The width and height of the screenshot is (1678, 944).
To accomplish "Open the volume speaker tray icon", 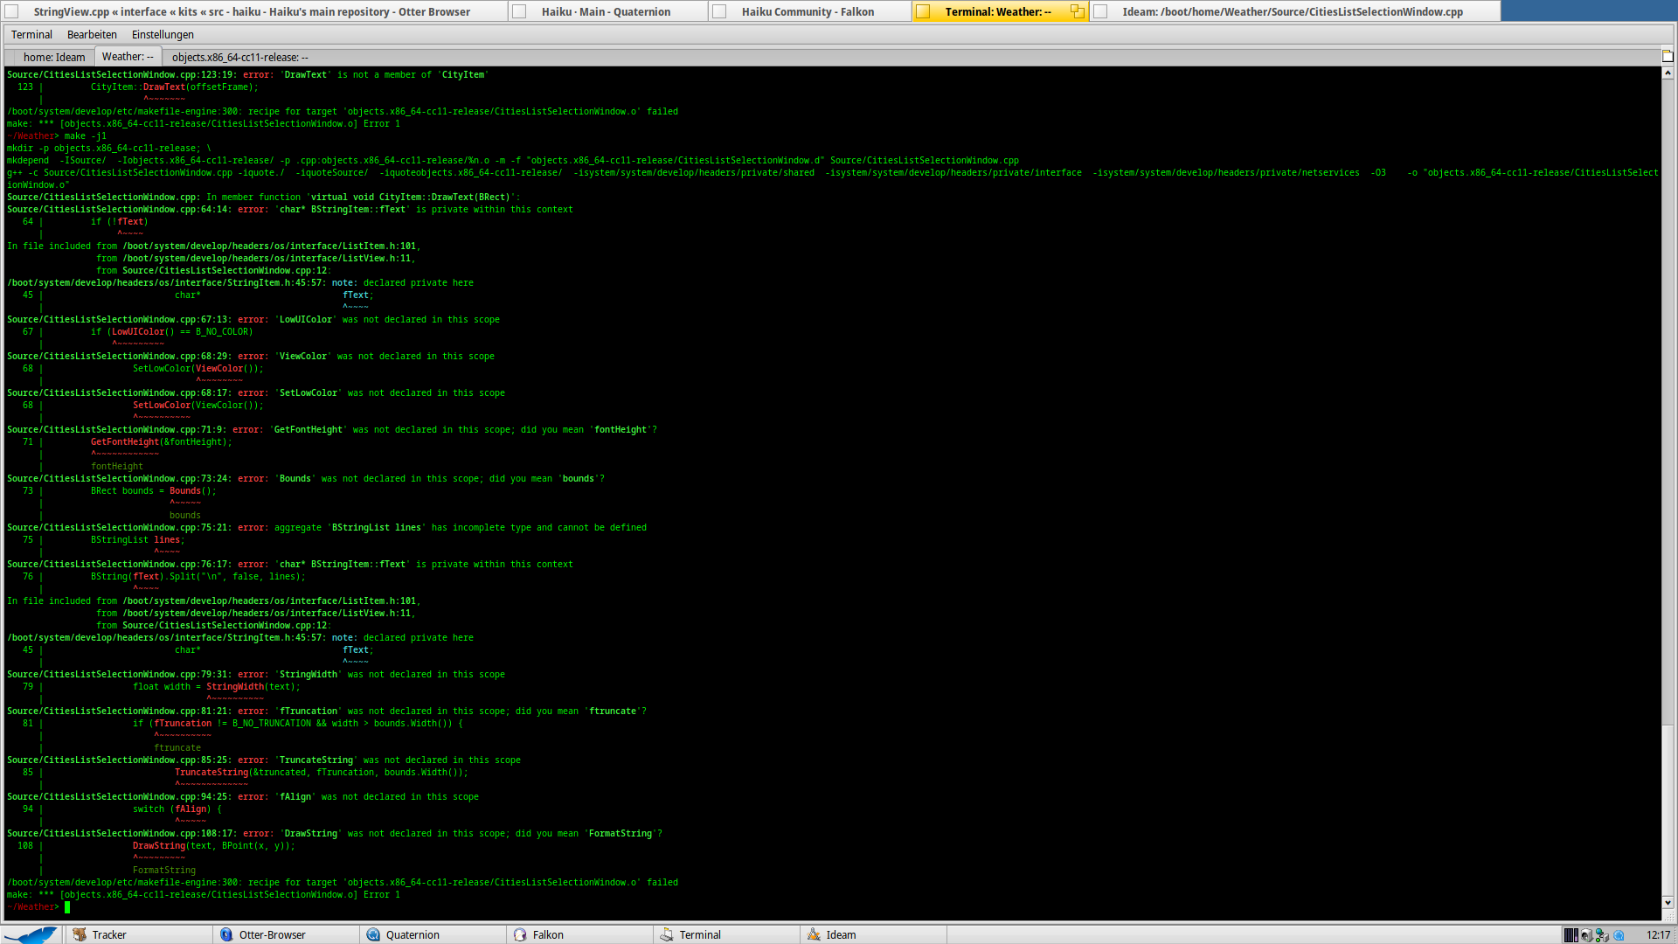I will point(1586,935).
